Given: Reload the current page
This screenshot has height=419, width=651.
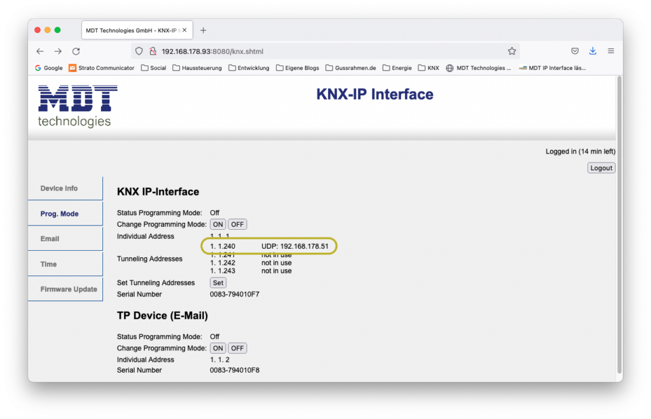Looking at the screenshot, I should tap(76, 51).
